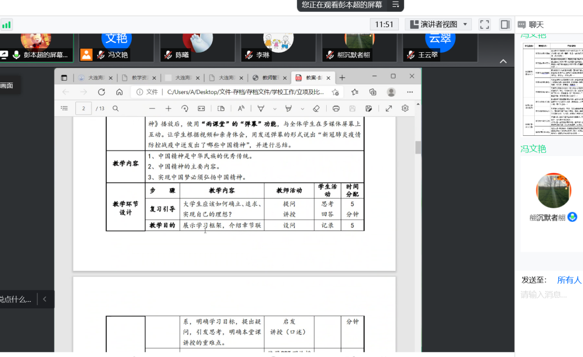Click 所有人 recipient link in chat
The width and height of the screenshot is (583, 357).
pos(569,280)
